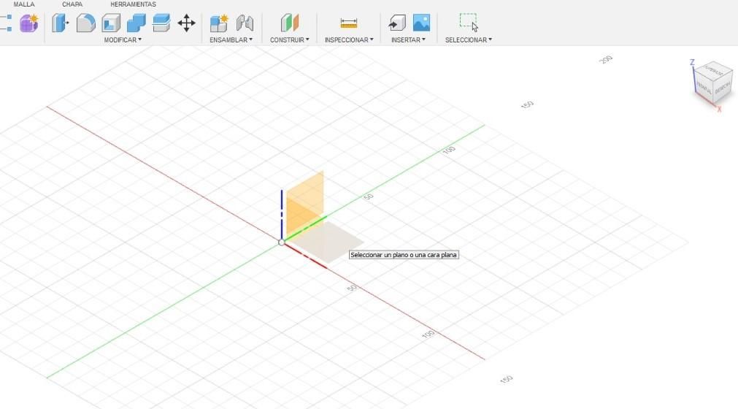Click the Insert Derive icon

(397, 23)
